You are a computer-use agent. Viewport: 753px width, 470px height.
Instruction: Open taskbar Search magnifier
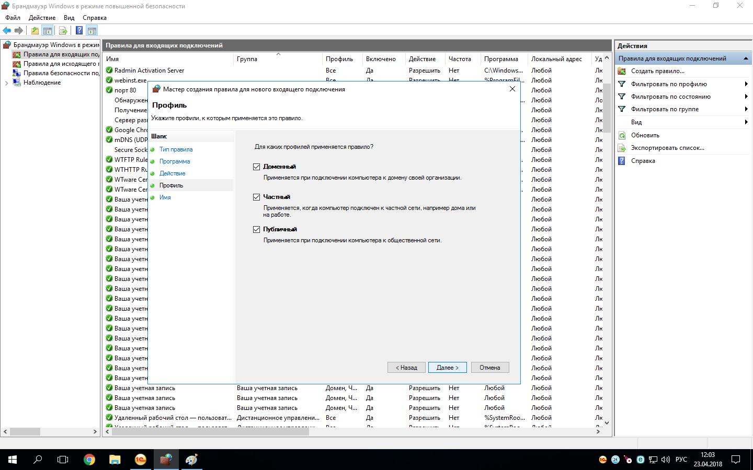point(38,460)
